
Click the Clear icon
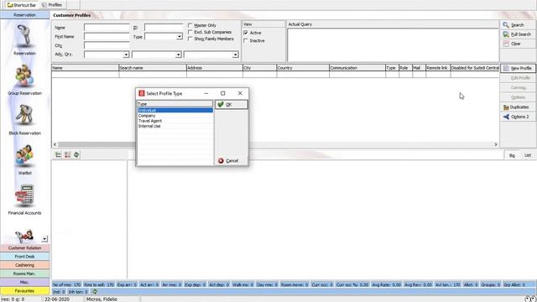[x=506, y=44]
